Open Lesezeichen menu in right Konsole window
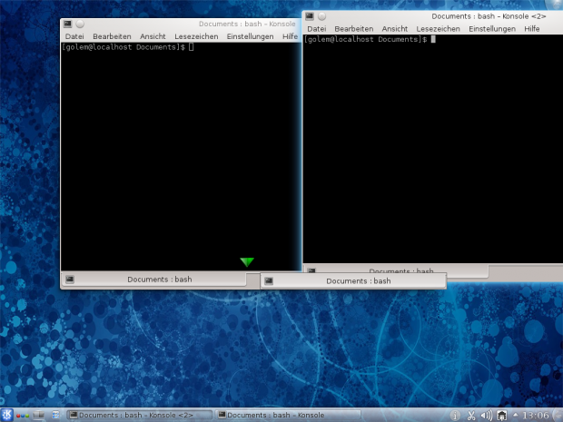The height and width of the screenshot is (422, 563). (x=438, y=29)
